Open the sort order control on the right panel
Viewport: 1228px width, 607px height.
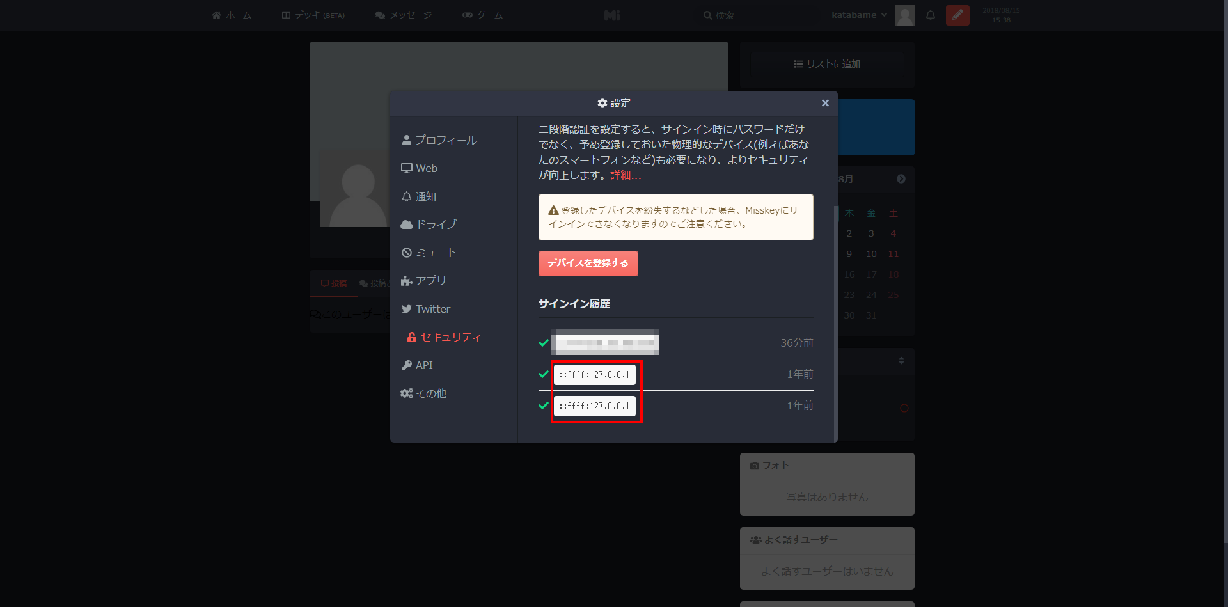(901, 361)
